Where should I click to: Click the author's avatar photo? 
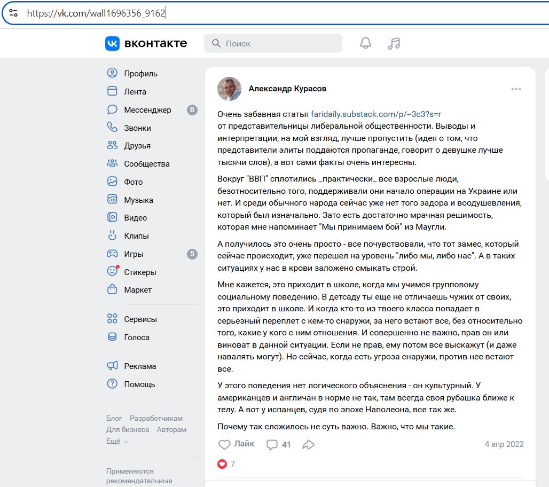coord(229,89)
